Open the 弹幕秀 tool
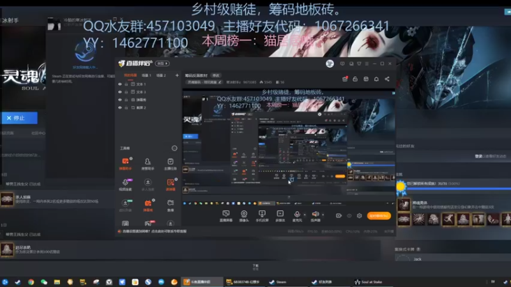The height and width of the screenshot is (287, 511). point(148,205)
